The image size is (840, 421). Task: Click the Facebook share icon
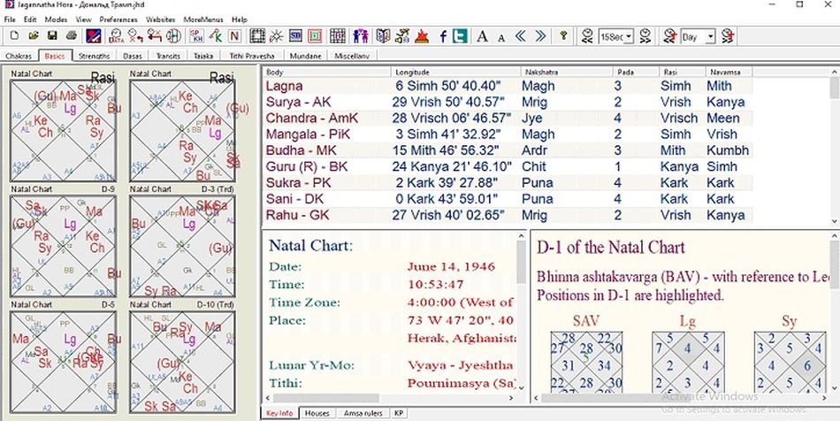click(x=442, y=36)
